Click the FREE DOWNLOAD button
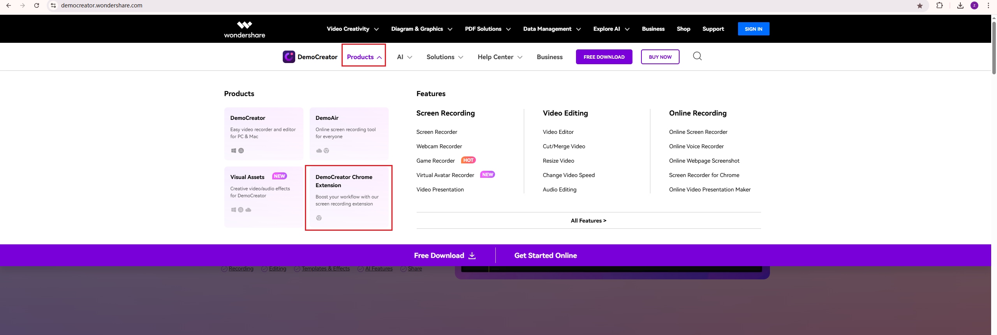This screenshot has width=997, height=335. click(x=604, y=57)
